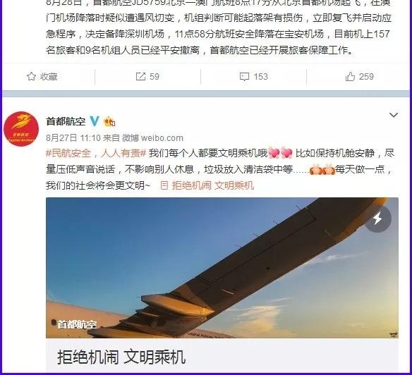Click the 153 comment count
The width and height of the screenshot is (412, 375).
point(260,76)
